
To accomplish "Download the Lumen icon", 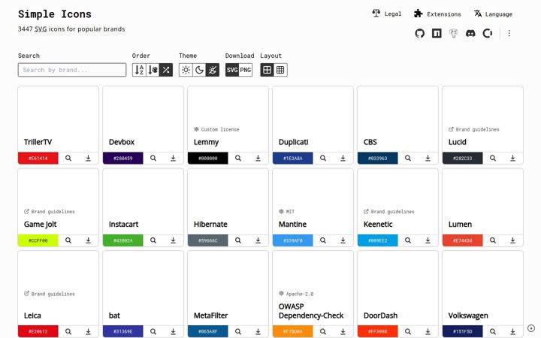I will coord(512,240).
